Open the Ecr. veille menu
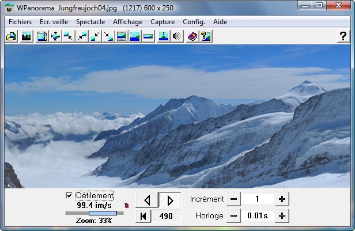The height and width of the screenshot is (231, 355). [54, 22]
